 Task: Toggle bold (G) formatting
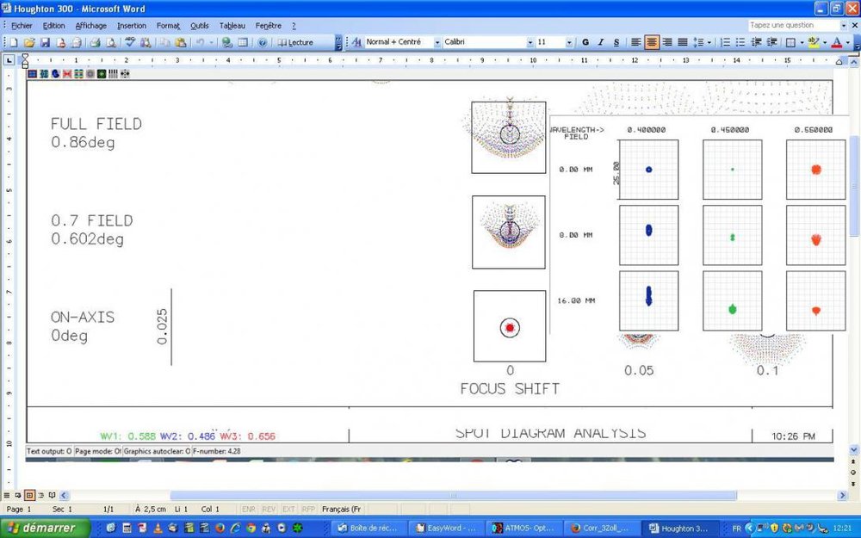(585, 42)
